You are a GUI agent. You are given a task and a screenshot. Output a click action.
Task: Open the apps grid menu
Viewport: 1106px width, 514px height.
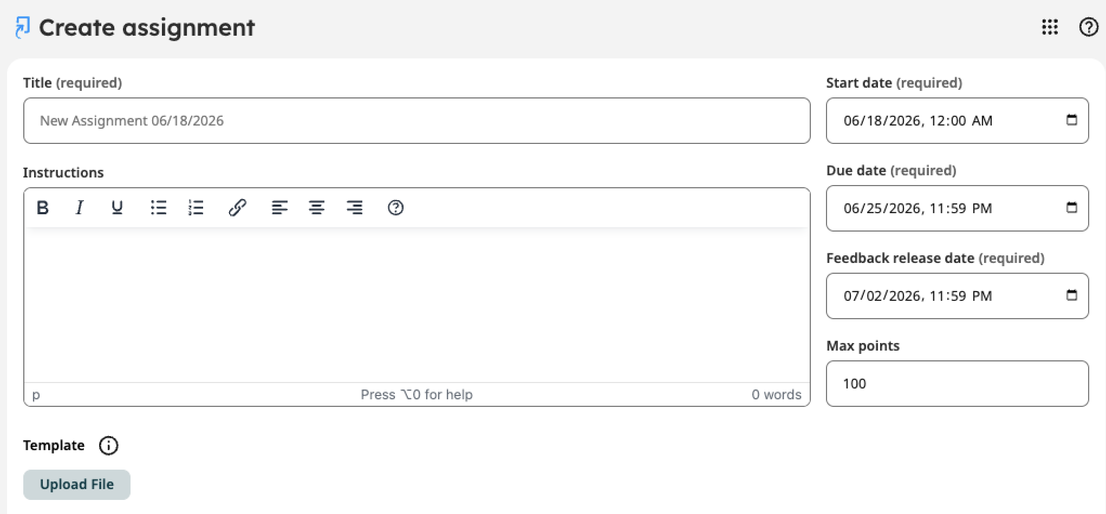click(1050, 27)
